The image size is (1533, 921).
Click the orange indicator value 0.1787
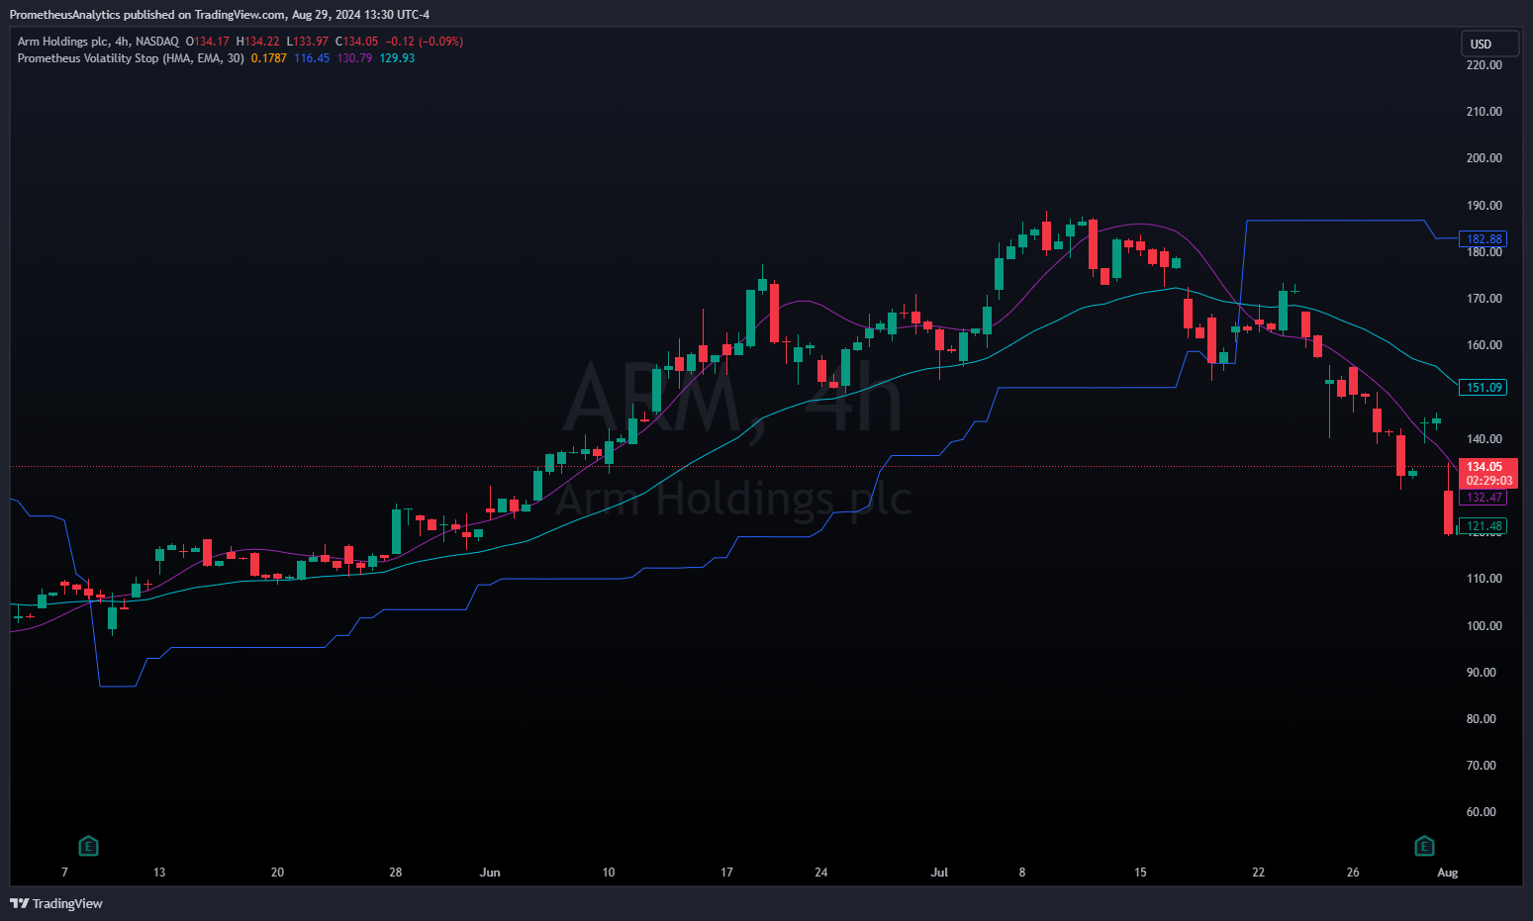pyautogui.click(x=269, y=58)
